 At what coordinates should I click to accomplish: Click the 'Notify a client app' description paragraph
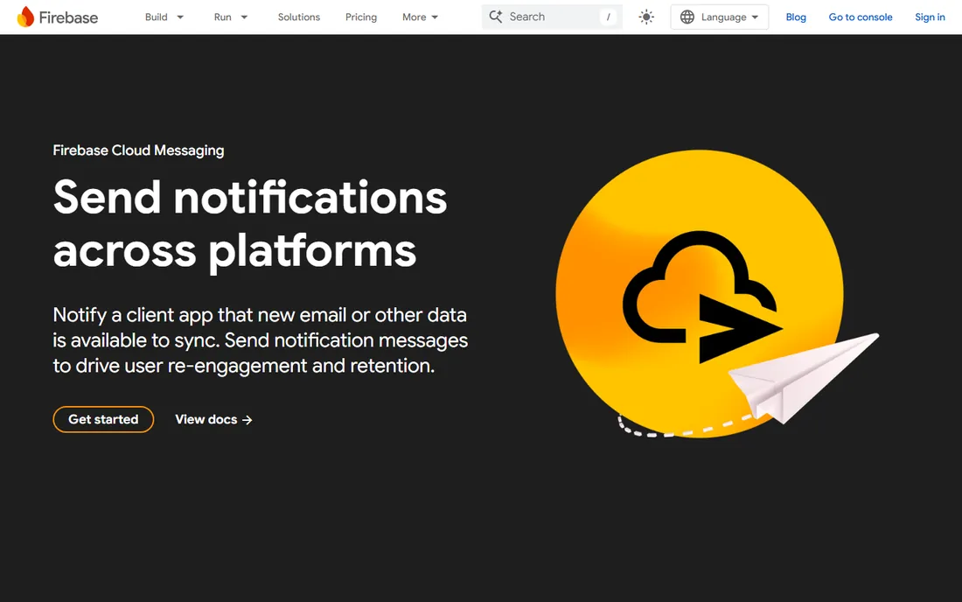[x=260, y=340]
